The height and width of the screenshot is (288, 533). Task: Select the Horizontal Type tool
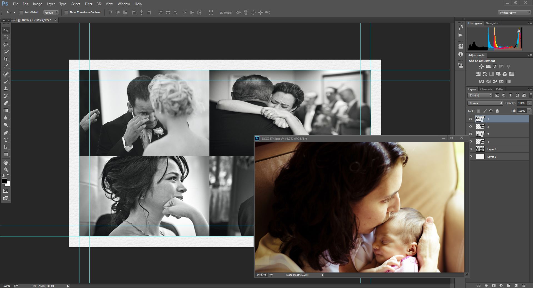[x=6, y=140]
